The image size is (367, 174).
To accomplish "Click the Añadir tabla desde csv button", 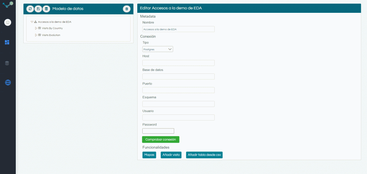I will pyautogui.click(x=204, y=155).
